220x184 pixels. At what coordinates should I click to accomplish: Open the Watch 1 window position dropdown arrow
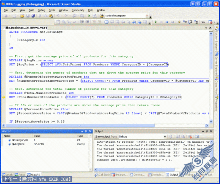(x=82, y=131)
